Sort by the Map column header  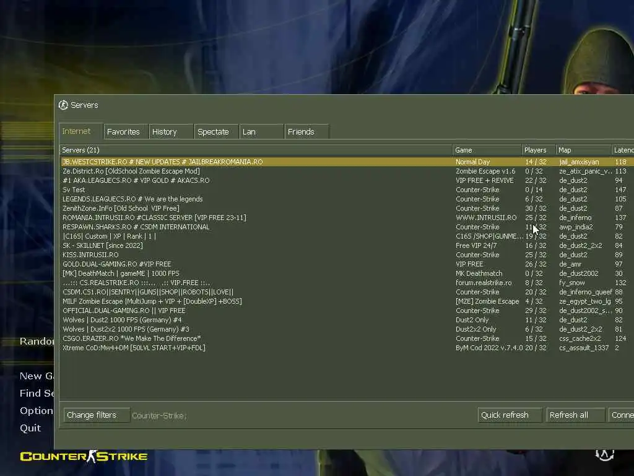583,150
